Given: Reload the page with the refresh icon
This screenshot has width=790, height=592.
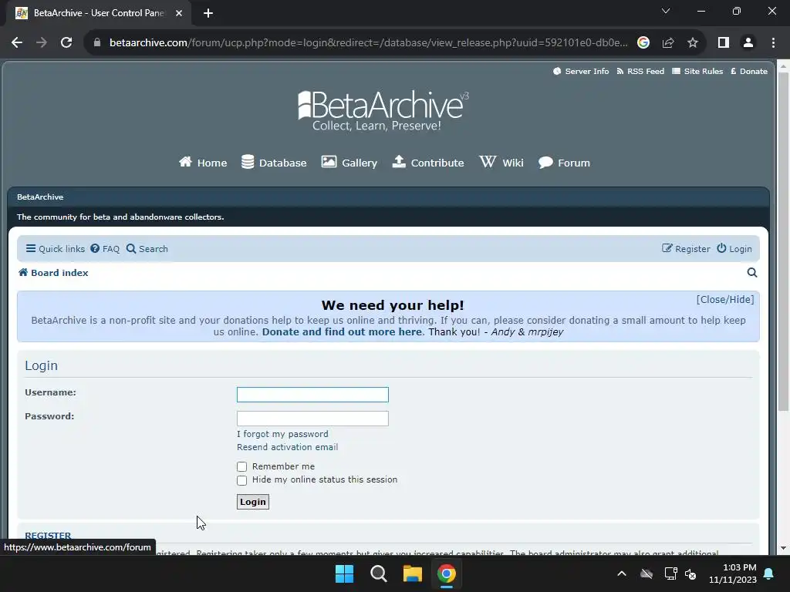Looking at the screenshot, I should pyautogui.click(x=66, y=43).
